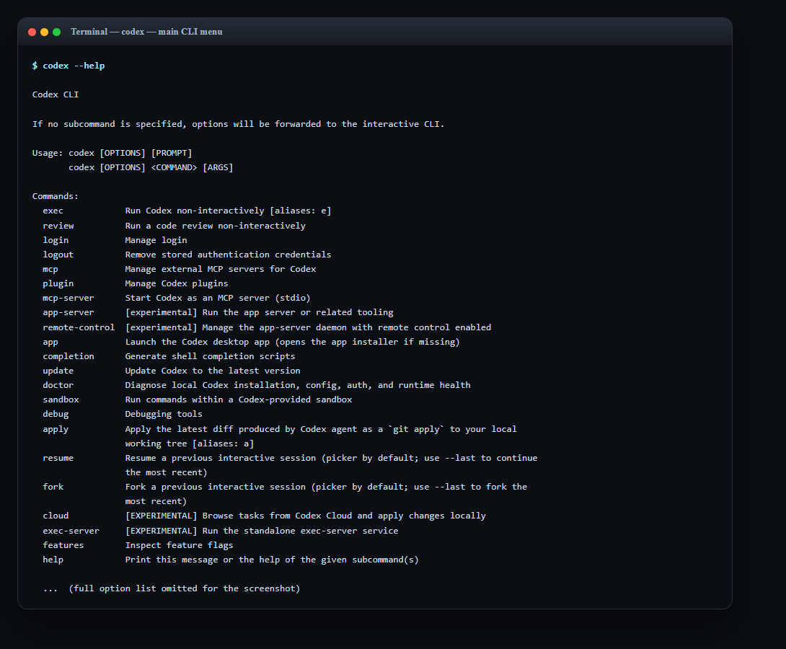Image resolution: width=786 pixels, height=649 pixels.
Task: Click 'Run commands within a Codex-provided sandbox' text
Action: pos(239,399)
